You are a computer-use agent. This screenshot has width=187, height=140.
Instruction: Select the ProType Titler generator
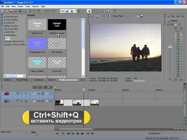12,29
